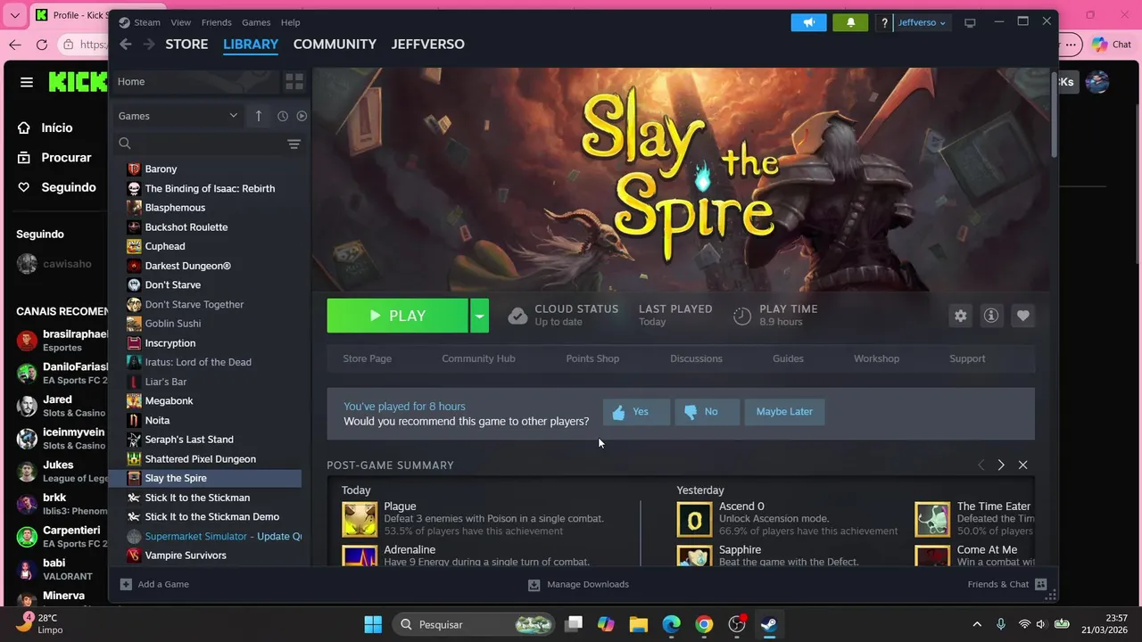
Task: Open Manage Downloads
Action: point(578,584)
